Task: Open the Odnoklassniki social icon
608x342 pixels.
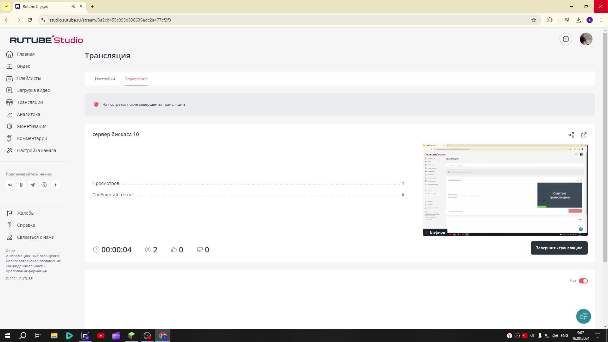Action: (x=21, y=185)
